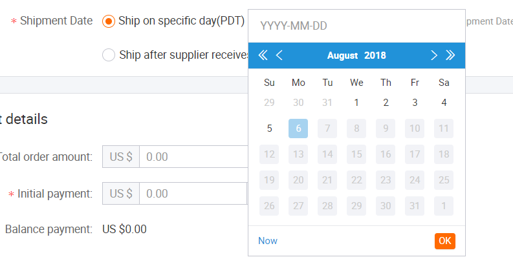Select August 4 on Saturday

click(x=444, y=103)
